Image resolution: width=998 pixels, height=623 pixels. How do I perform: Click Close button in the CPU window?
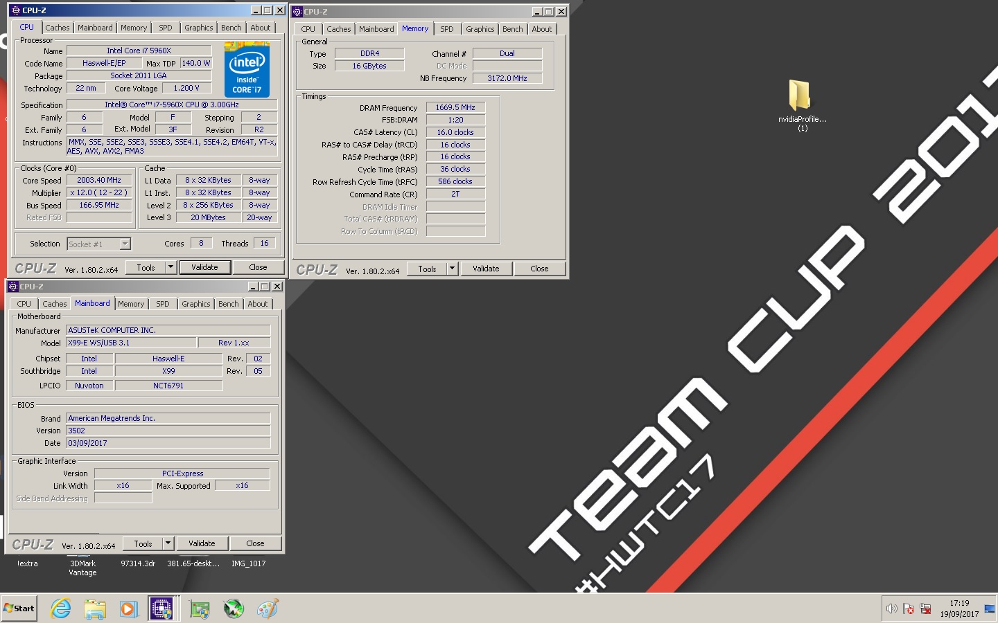pos(258,267)
